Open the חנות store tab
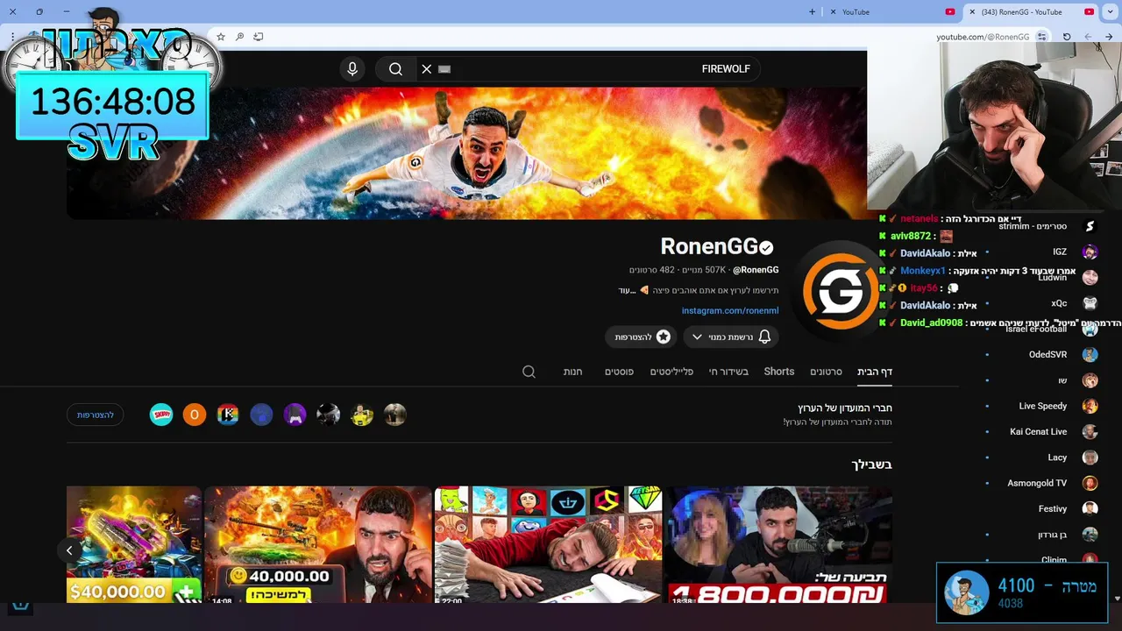This screenshot has width=1122, height=631. [572, 372]
